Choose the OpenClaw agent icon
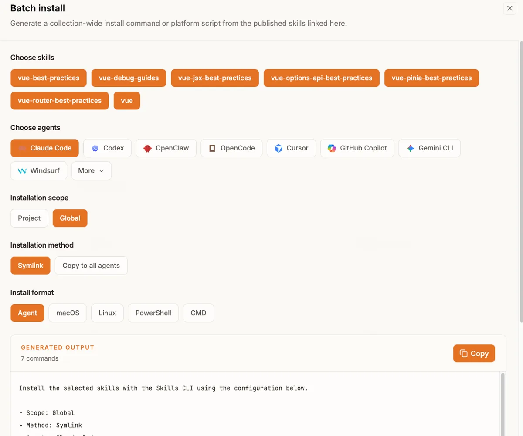523x436 pixels. pyautogui.click(x=147, y=148)
